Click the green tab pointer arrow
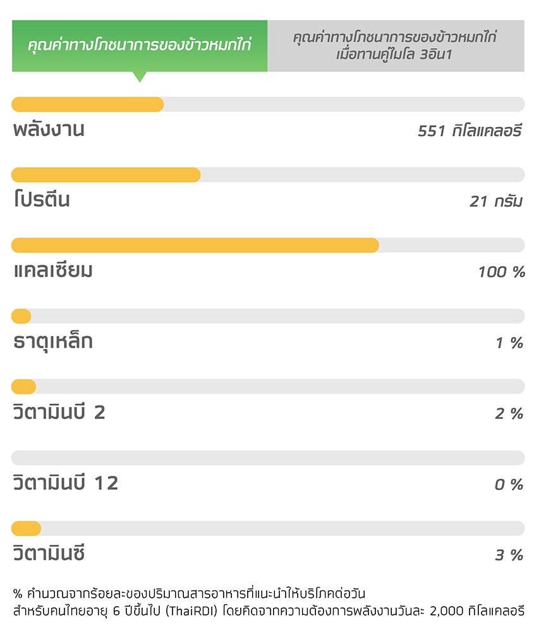The image size is (534, 632). [140, 77]
